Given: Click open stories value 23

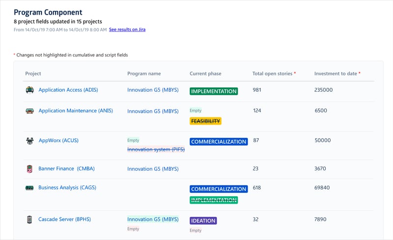Looking at the screenshot, I should click(255, 169).
